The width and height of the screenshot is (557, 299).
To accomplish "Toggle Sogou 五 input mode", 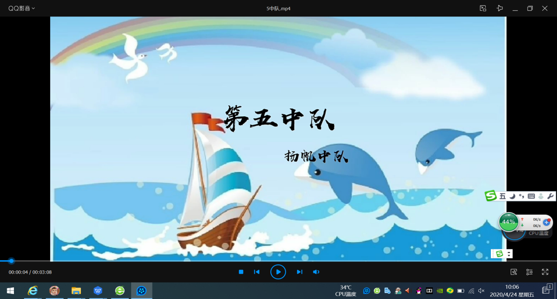I will tap(502, 196).
